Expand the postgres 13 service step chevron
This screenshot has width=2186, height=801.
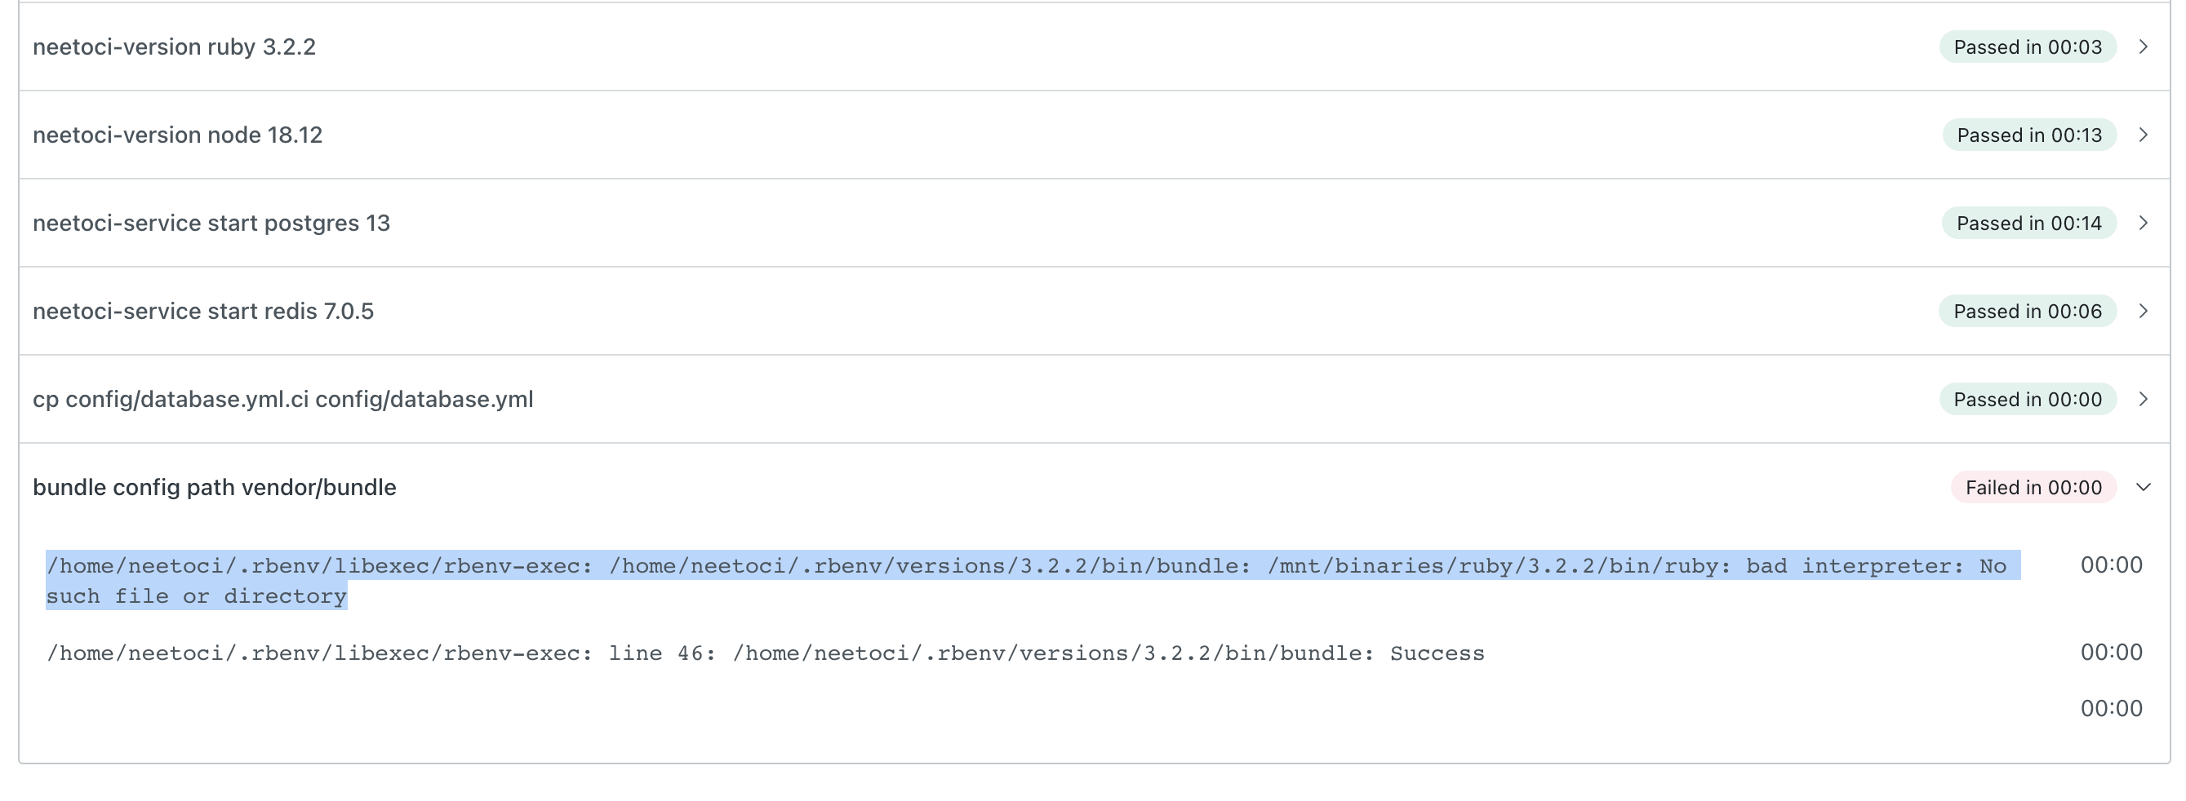(2143, 223)
